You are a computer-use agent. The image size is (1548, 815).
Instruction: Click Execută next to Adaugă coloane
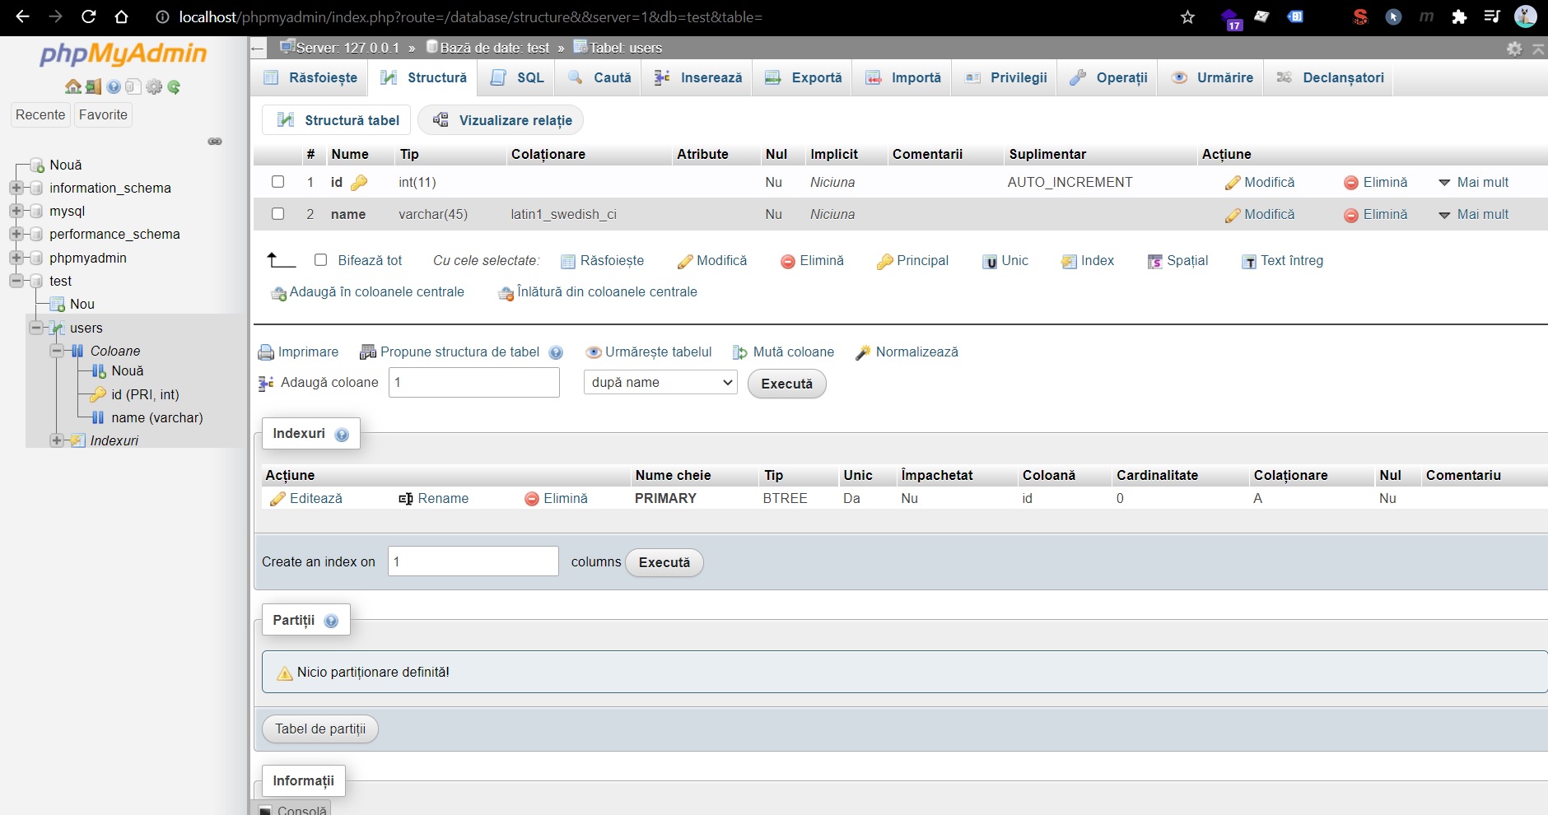coord(786,384)
